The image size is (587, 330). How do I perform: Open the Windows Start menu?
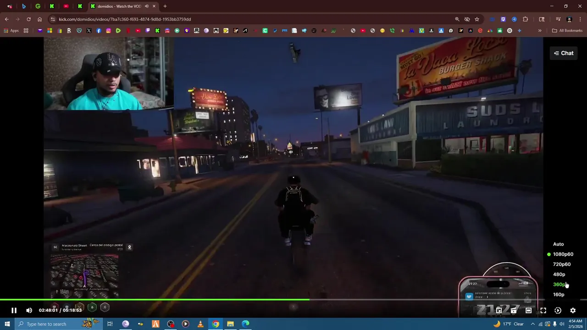point(7,324)
